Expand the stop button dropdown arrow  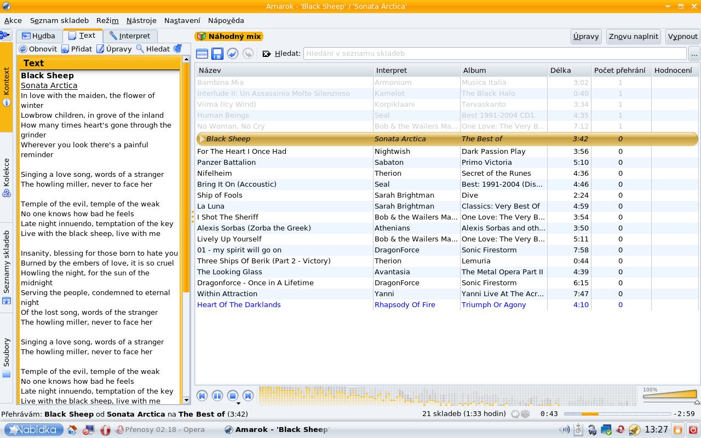coord(238,404)
